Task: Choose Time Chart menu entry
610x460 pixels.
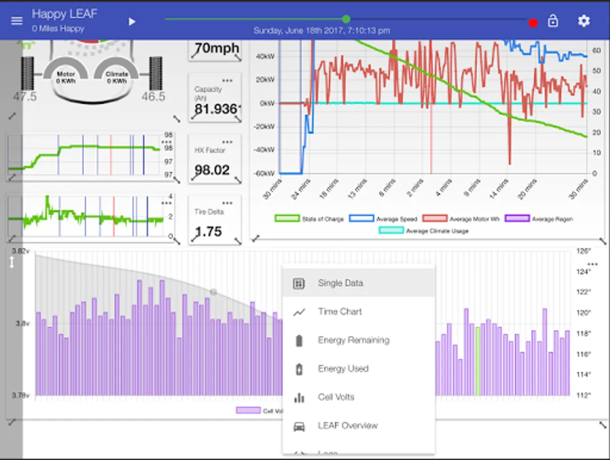Action: (x=358, y=311)
